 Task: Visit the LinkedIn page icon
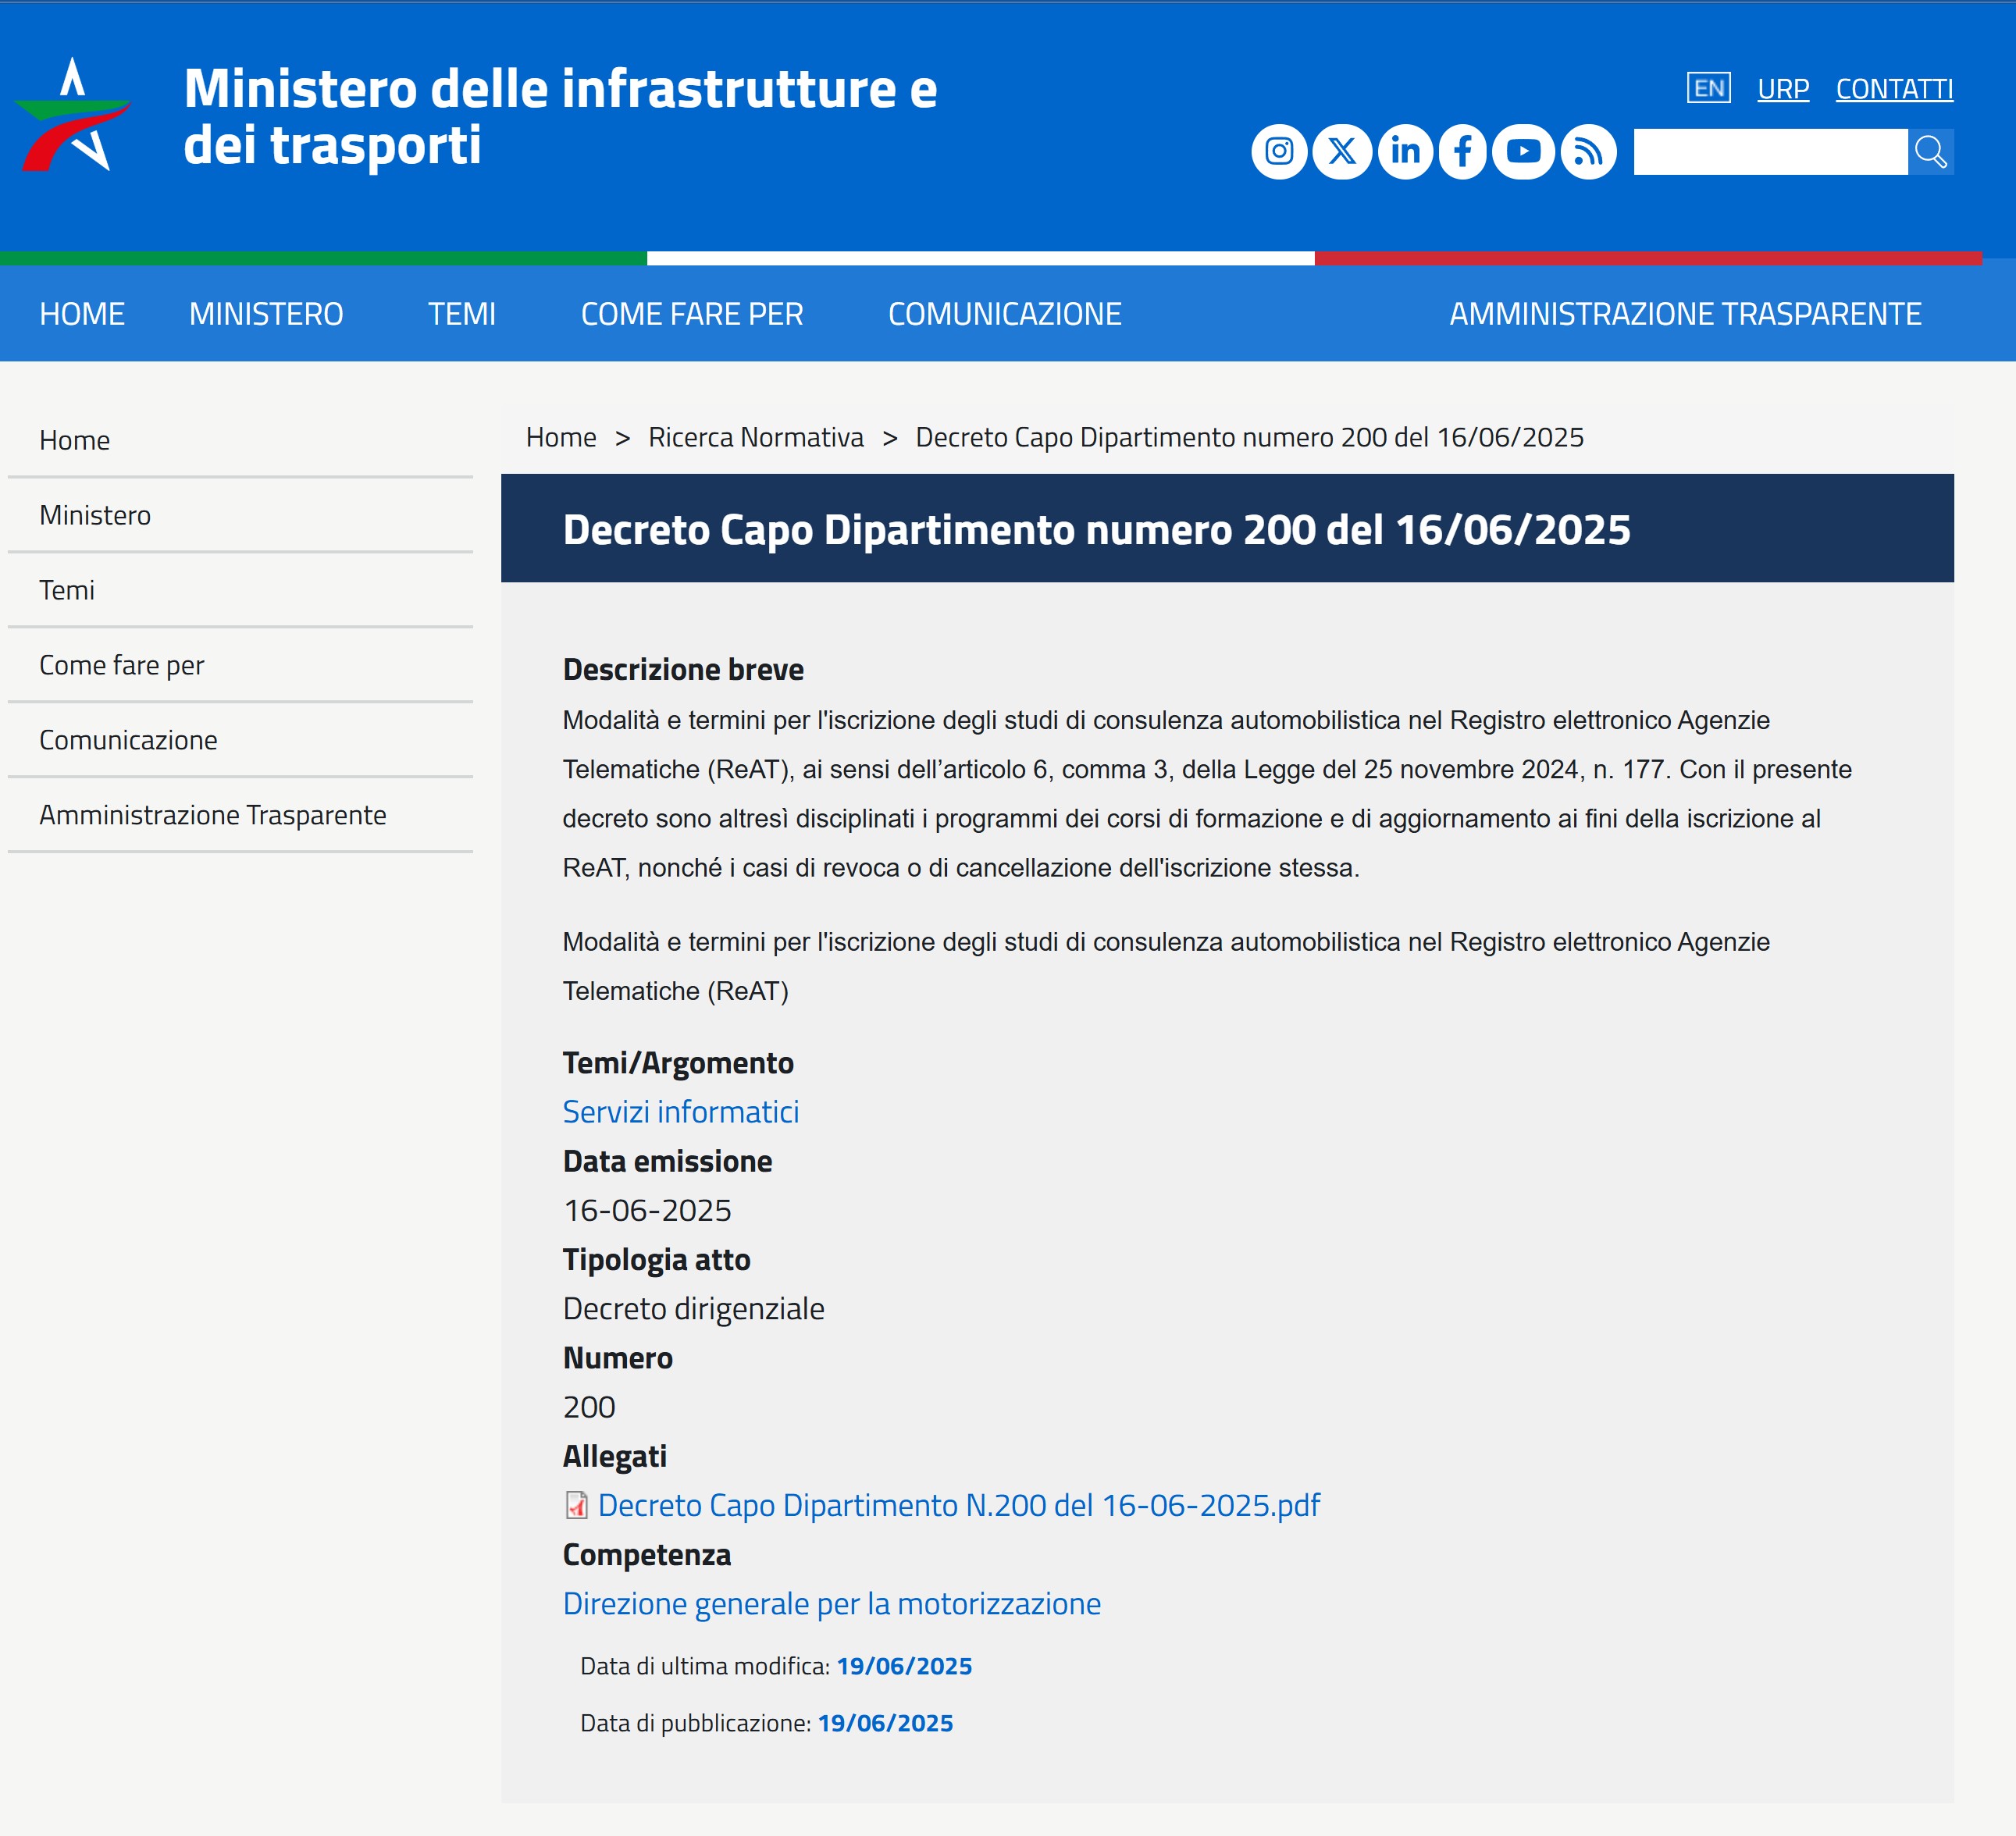pos(1405,152)
